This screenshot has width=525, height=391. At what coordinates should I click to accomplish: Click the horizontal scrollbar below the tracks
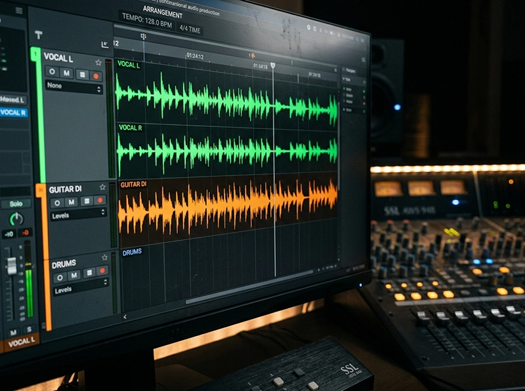click(x=249, y=286)
